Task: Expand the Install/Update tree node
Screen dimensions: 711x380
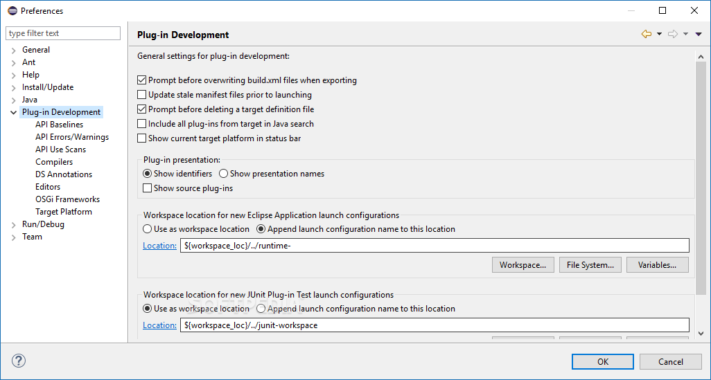Action: pyautogui.click(x=14, y=87)
